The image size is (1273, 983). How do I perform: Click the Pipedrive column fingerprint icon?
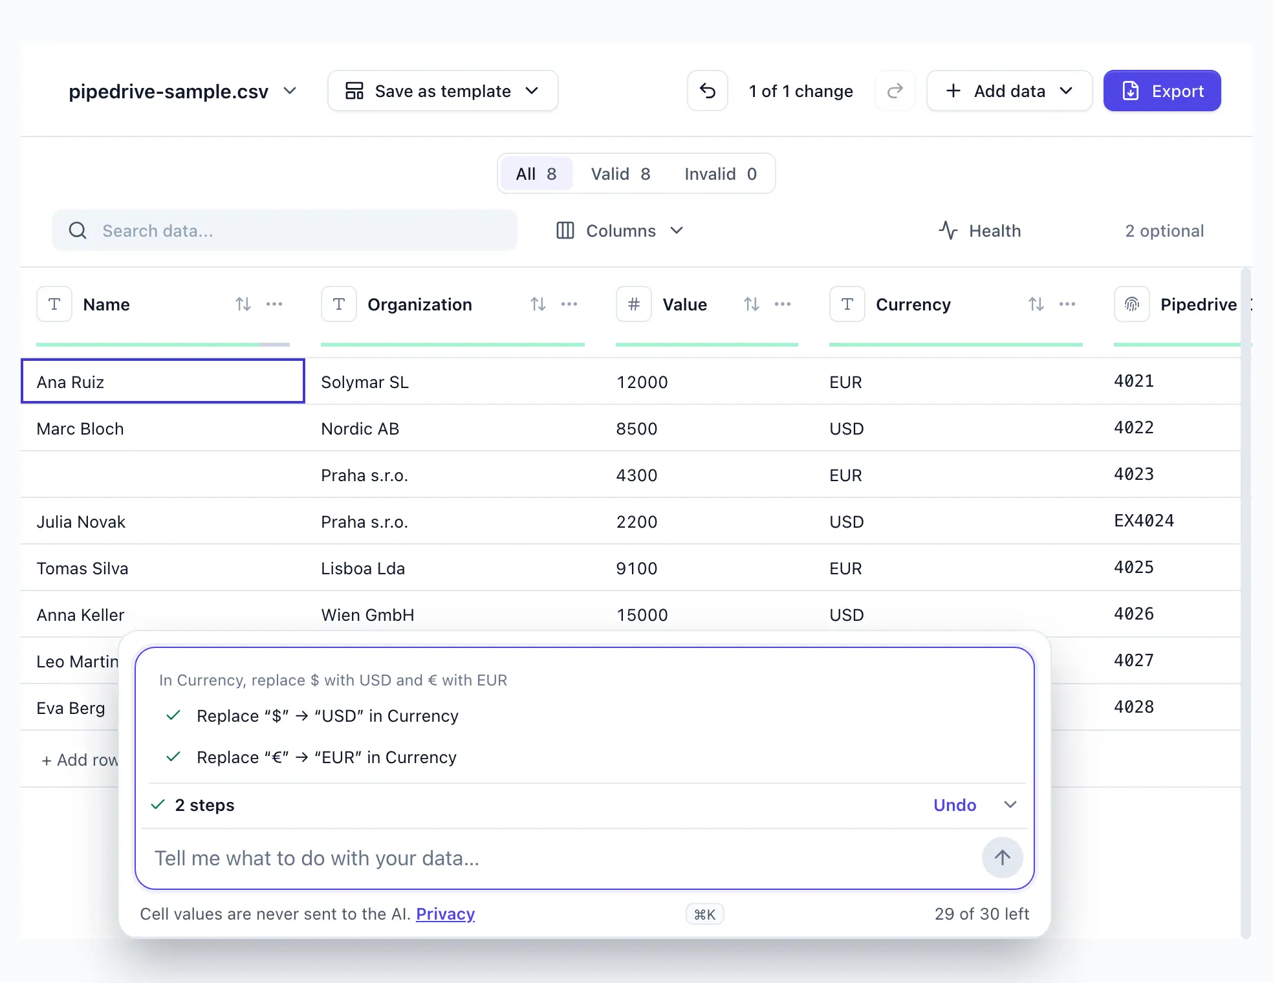(1132, 304)
